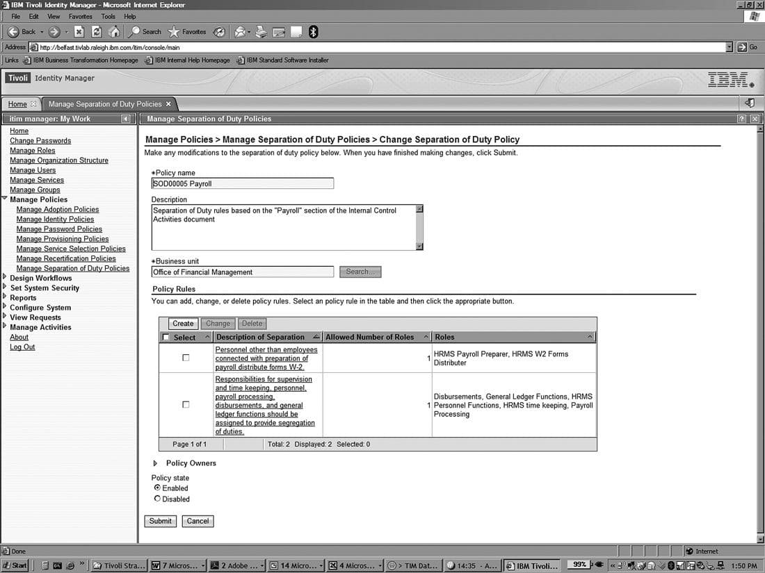Click the Business unit input field
This screenshot has height=573, width=765.
(243, 272)
